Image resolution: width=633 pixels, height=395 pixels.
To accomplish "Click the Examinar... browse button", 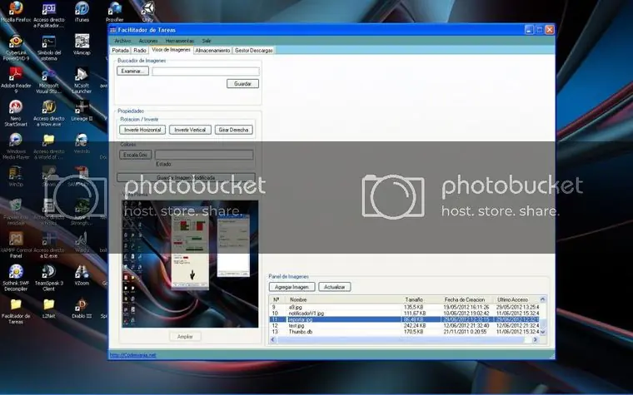I will [x=132, y=71].
